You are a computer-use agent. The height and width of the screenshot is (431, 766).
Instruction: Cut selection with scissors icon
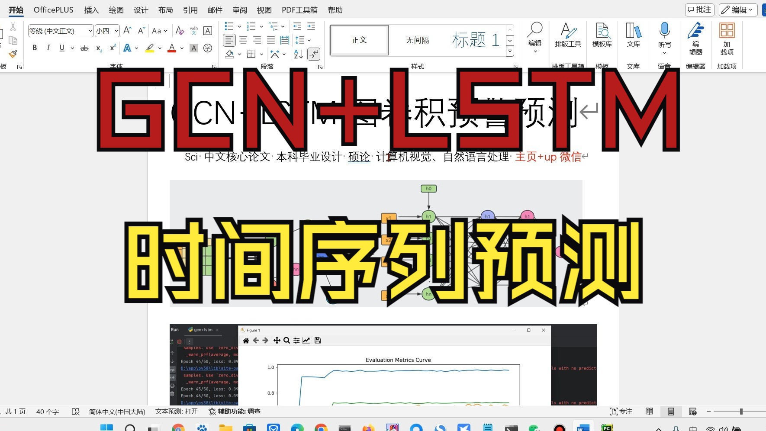pos(13,27)
